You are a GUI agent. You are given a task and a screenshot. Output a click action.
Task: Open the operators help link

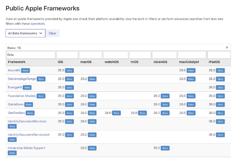click(x=38, y=24)
